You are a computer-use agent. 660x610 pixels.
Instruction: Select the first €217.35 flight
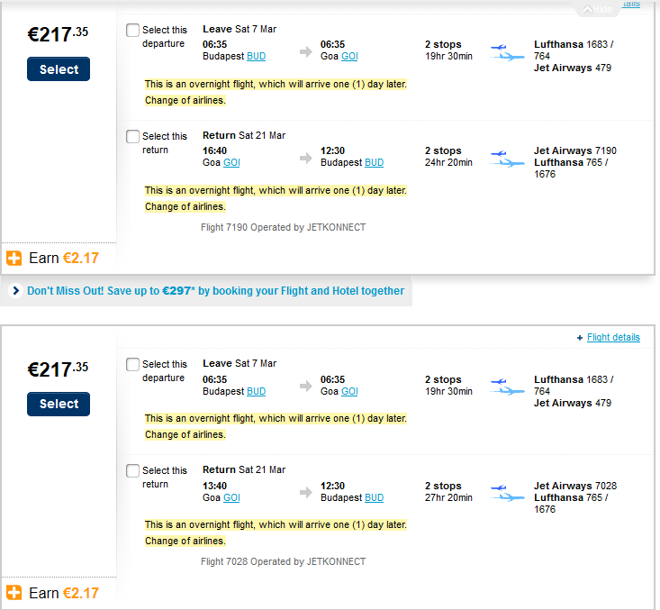pyautogui.click(x=59, y=69)
